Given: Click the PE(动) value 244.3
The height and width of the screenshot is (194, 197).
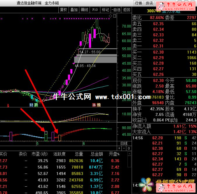Looking at the screenshot, I should [191, 120].
